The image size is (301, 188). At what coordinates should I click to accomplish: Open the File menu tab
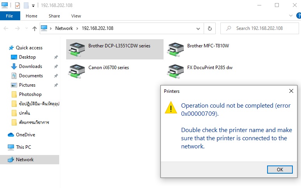pos(10,16)
